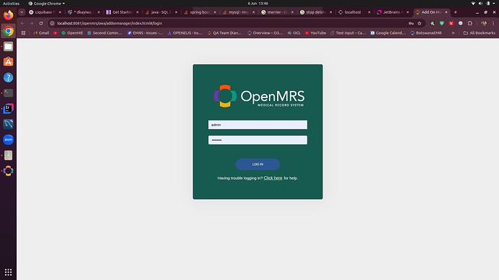Open IntelliJ IDEA from the dock
Image resolution: width=499 pixels, height=280 pixels.
pyautogui.click(x=8, y=108)
